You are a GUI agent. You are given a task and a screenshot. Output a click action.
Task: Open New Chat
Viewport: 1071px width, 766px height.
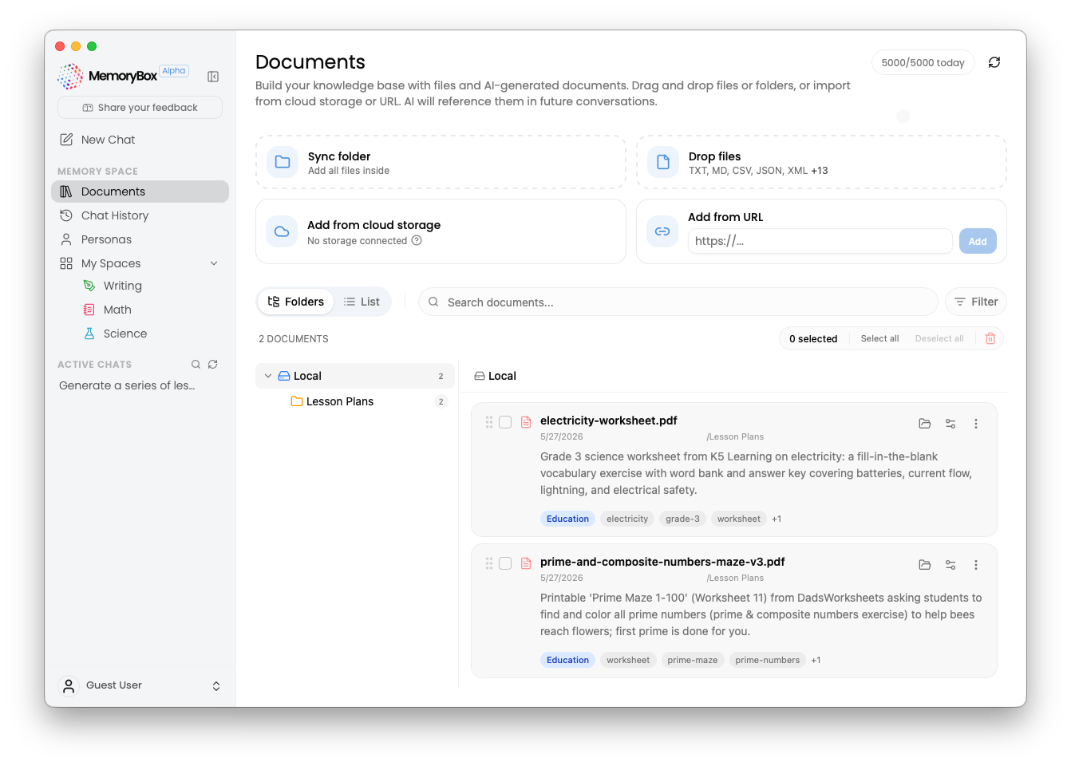pos(109,140)
